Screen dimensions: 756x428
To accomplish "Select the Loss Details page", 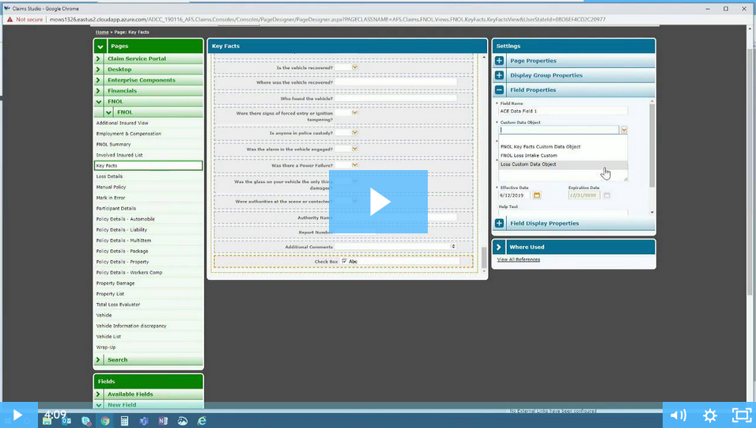I will (x=109, y=176).
